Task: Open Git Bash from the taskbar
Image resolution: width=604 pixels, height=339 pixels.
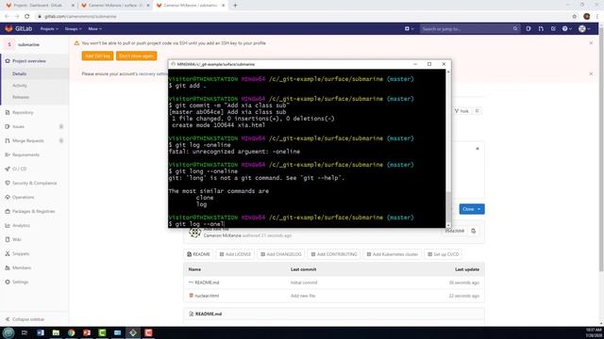Action: pyautogui.click(x=133, y=332)
